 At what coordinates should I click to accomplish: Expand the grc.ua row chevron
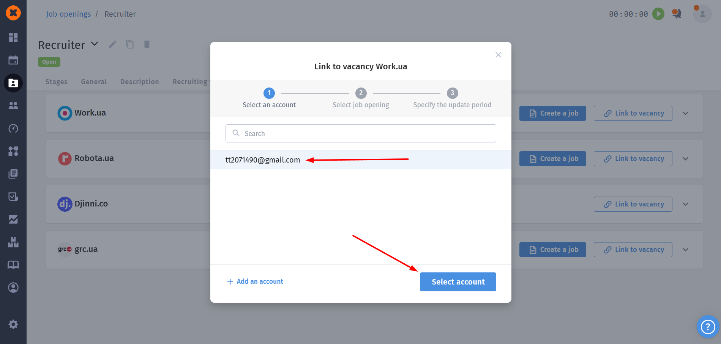685,250
